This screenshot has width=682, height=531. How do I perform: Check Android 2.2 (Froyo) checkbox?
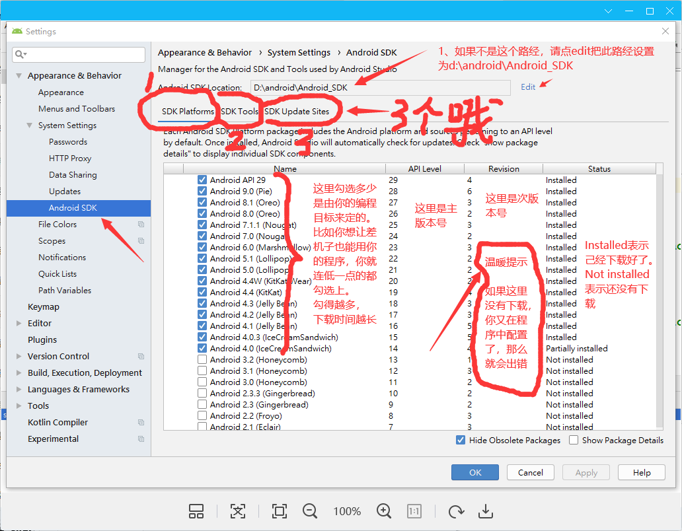tap(202, 416)
